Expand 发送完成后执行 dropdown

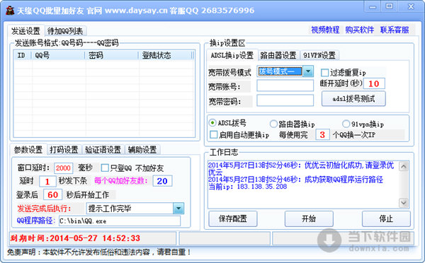point(178,209)
